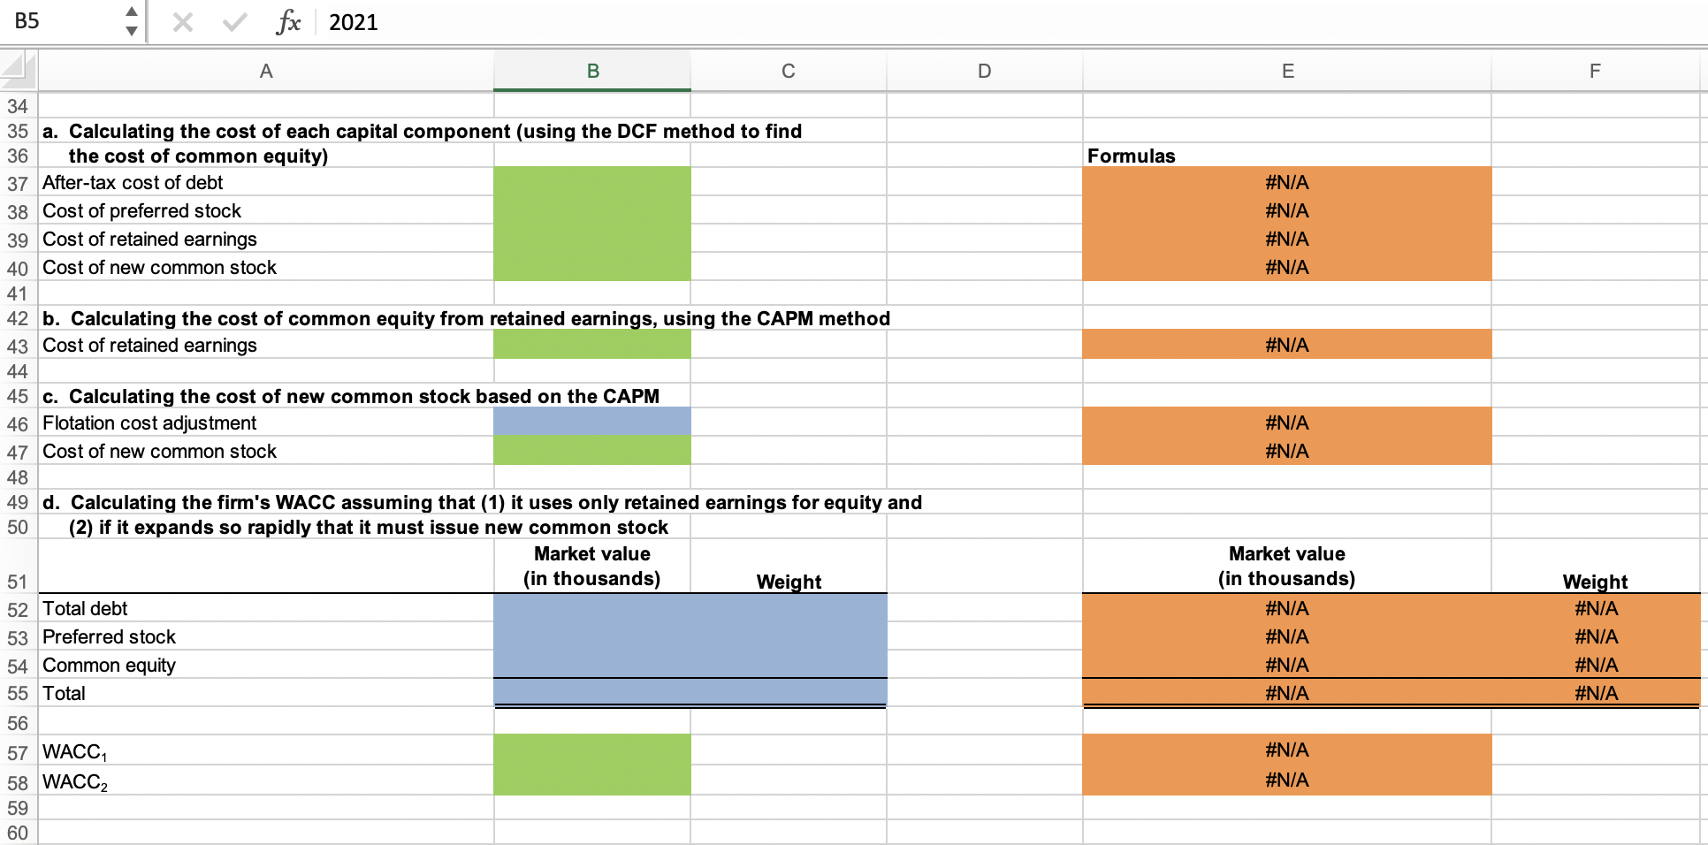Select the Weight header cell in column C
1708x845 pixels.
tap(787, 582)
